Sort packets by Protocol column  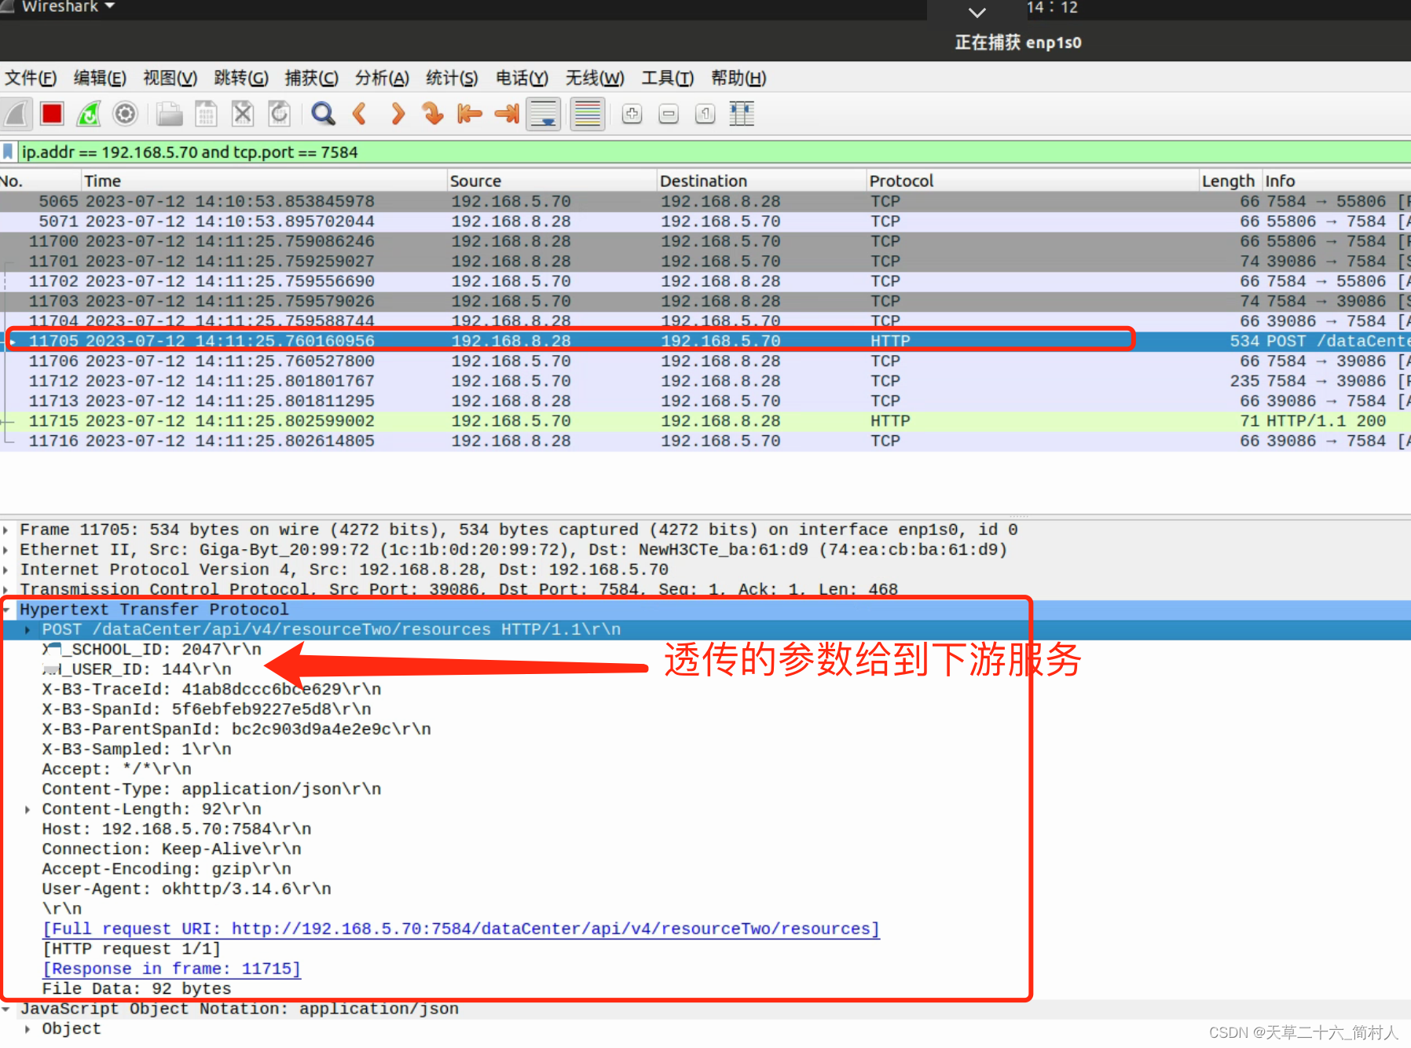[1033, 181]
